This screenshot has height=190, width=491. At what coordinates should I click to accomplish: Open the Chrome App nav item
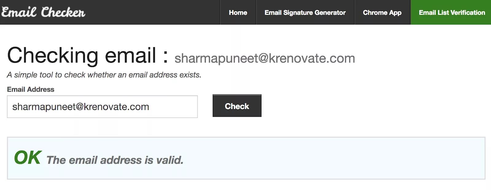pos(382,13)
